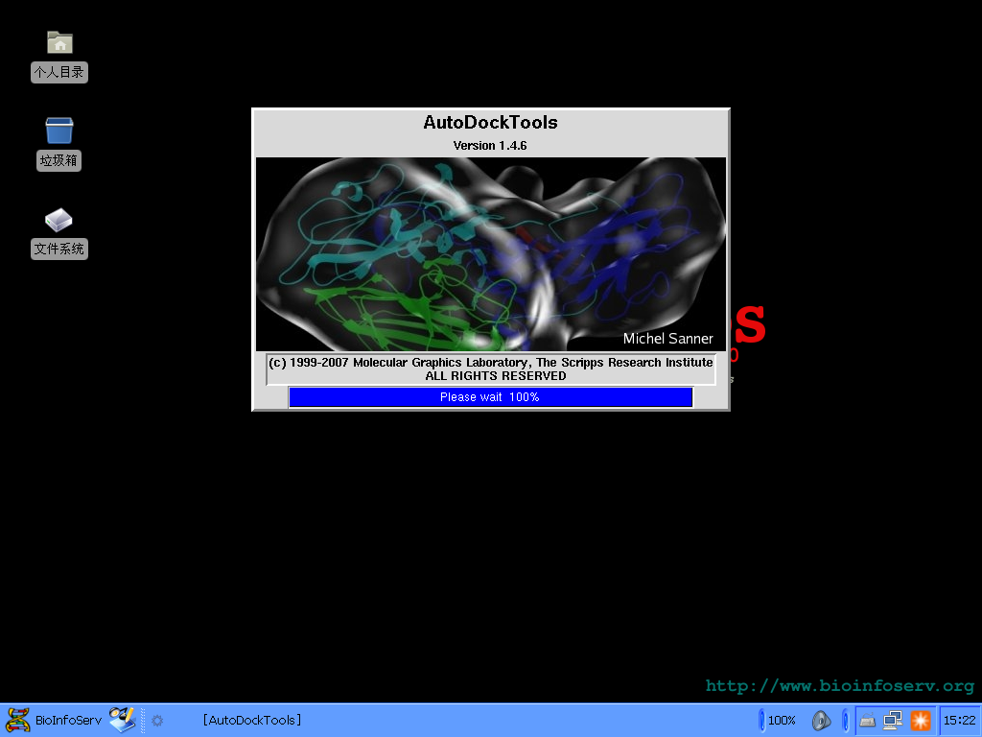982x737 pixels.
Task: Click the small gear icon in taskbar
Action: pos(157,721)
